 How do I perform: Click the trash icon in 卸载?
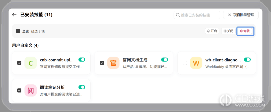241,31
